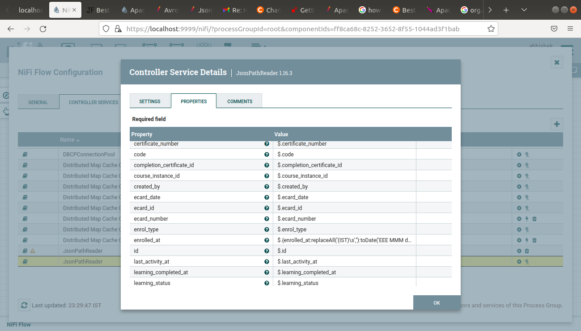View help for certificate_number property question mark
581x331 pixels.
point(267,143)
